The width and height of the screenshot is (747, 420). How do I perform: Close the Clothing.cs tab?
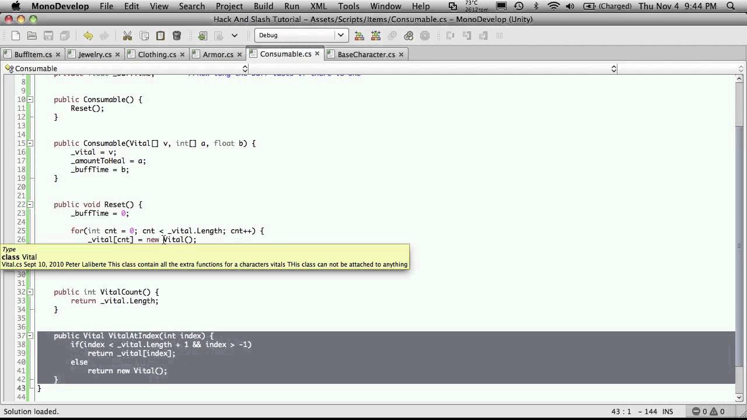[182, 54]
